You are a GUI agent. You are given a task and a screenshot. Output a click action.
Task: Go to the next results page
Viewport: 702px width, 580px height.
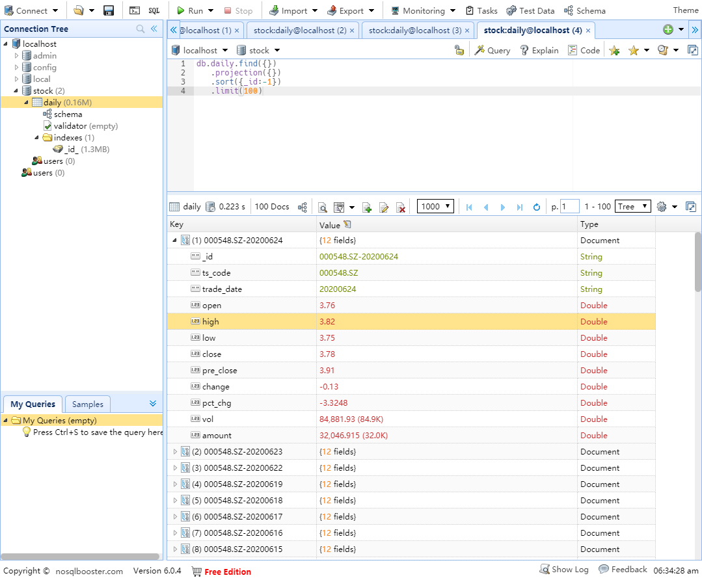click(503, 207)
